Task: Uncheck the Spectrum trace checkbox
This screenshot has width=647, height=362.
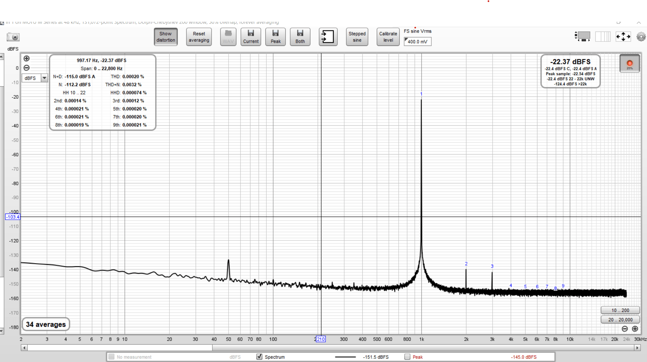Action: tap(260, 357)
